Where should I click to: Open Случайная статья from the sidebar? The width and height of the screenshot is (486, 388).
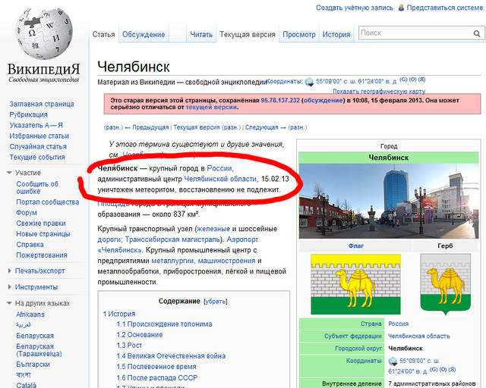pyautogui.click(x=38, y=146)
